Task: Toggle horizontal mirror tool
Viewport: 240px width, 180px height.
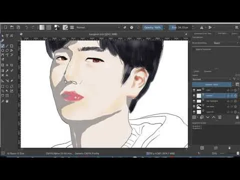Action: point(202,27)
